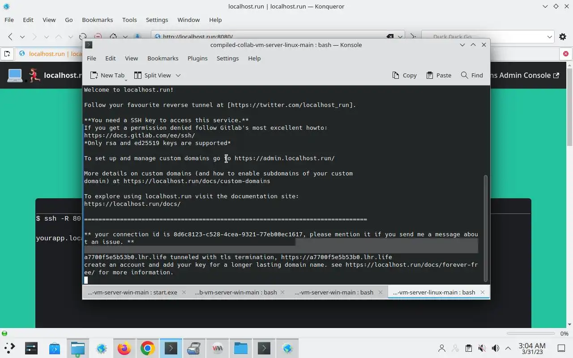Open Konqueror's Tools menu
Viewport: 573px width, 358px height.
(129, 20)
